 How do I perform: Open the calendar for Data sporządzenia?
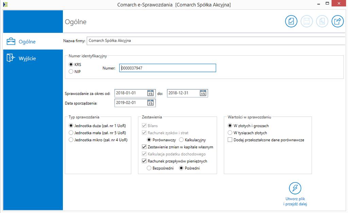pos(151,103)
